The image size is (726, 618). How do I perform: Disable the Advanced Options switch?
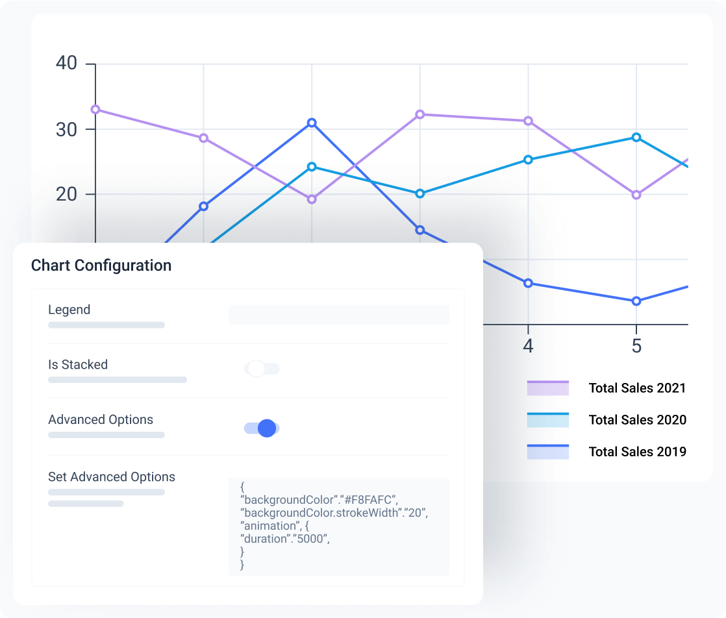pyautogui.click(x=262, y=428)
